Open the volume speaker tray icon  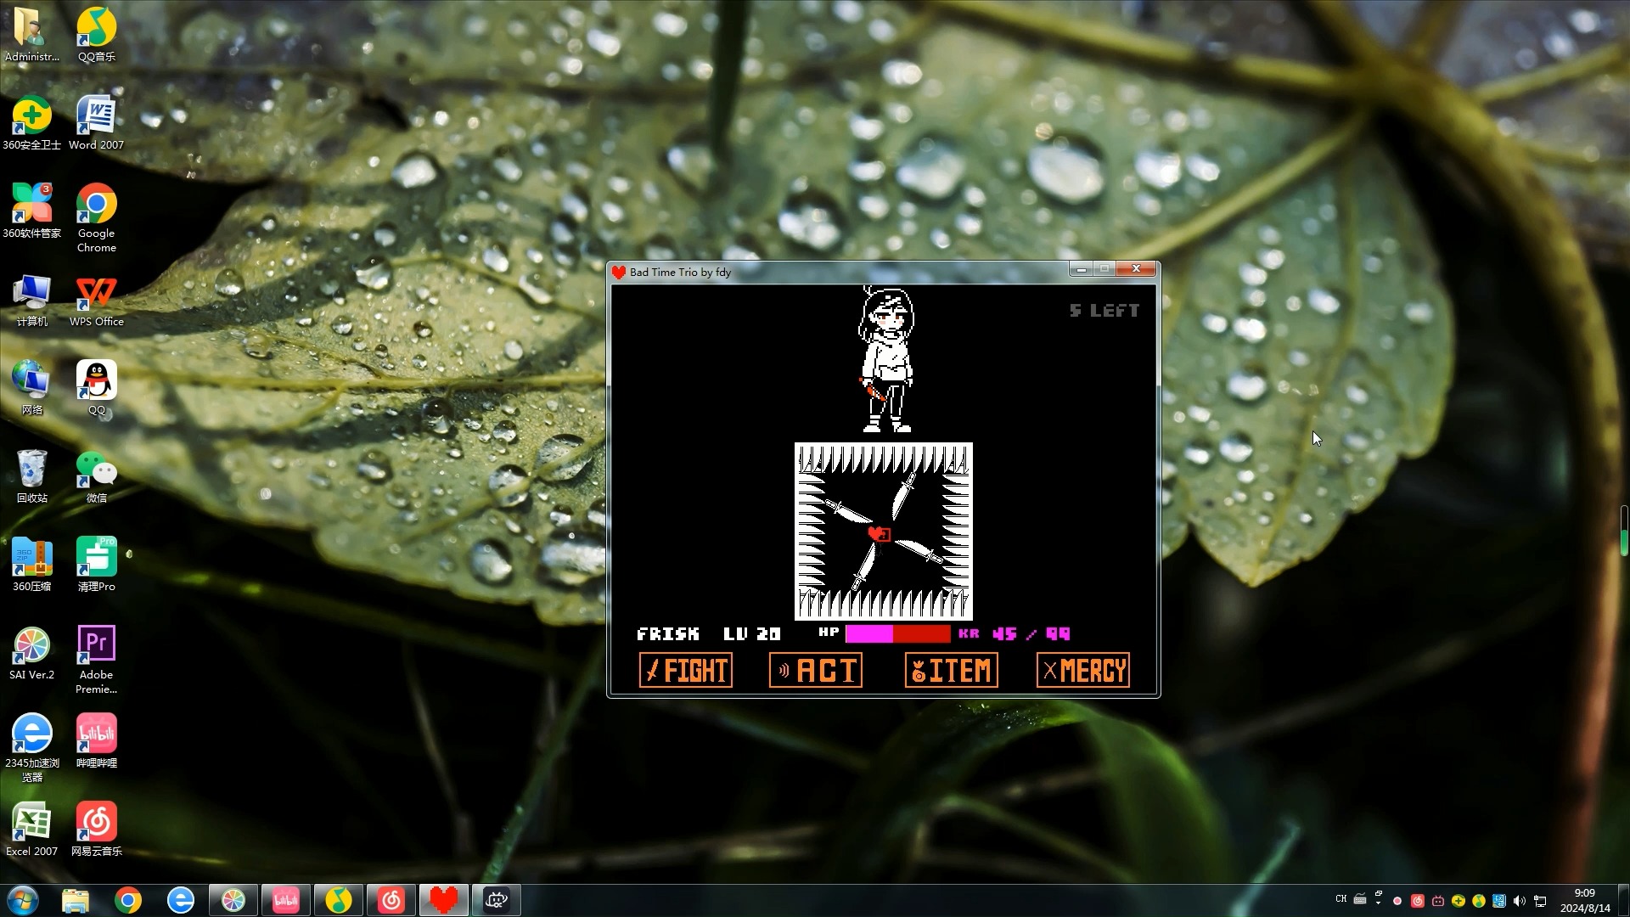[x=1520, y=901]
